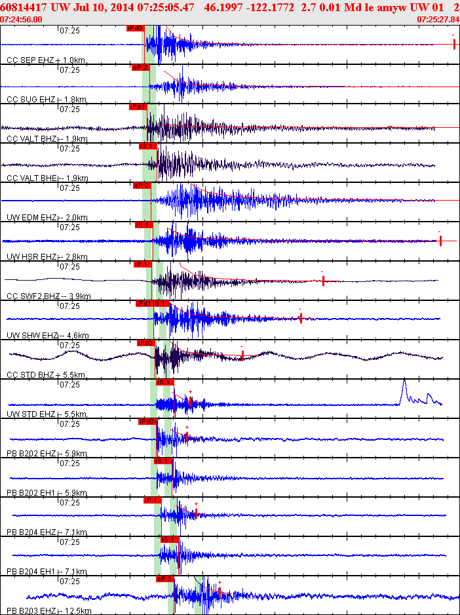Select the eP 2 pick flag on CC SUG EHZ
Screen dimensions: 460x615
[x=141, y=67]
